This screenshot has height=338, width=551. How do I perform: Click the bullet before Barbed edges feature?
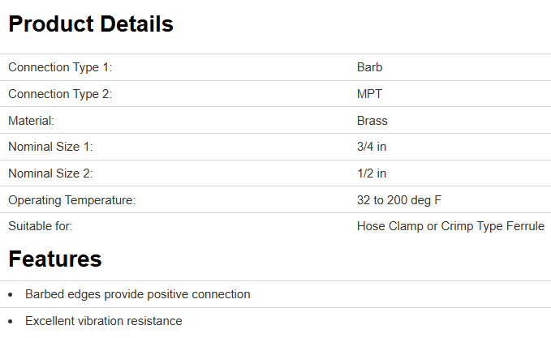point(11,295)
